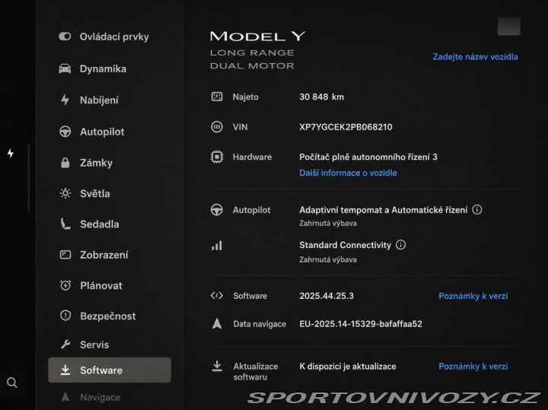This screenshot has height=410, width=548.
Task: Show info for Adaptivní tempomat a Automatické řízení
Action: 477,209
